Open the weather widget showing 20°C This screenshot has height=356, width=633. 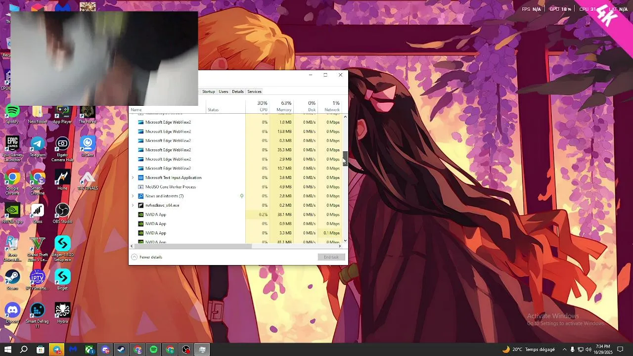tap(528, 350)
